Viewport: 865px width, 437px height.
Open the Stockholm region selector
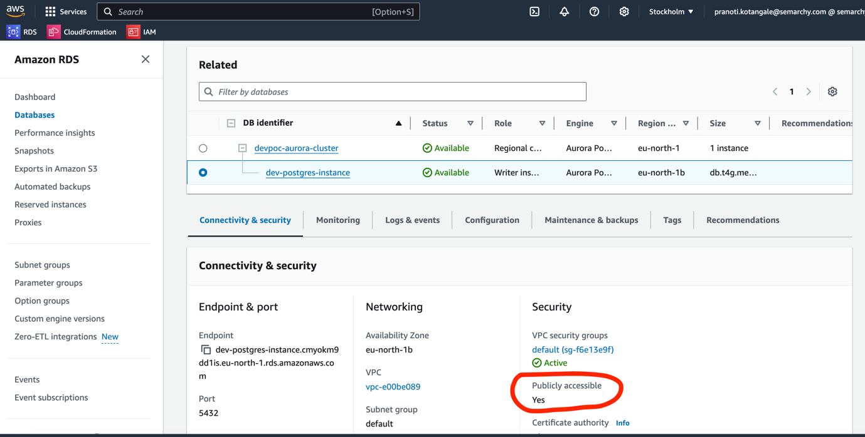tap(671, 11)
